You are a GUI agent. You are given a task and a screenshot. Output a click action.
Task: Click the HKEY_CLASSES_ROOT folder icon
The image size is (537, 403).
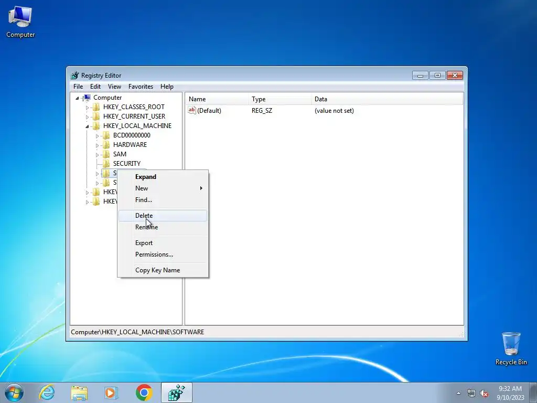coord(96,107)
